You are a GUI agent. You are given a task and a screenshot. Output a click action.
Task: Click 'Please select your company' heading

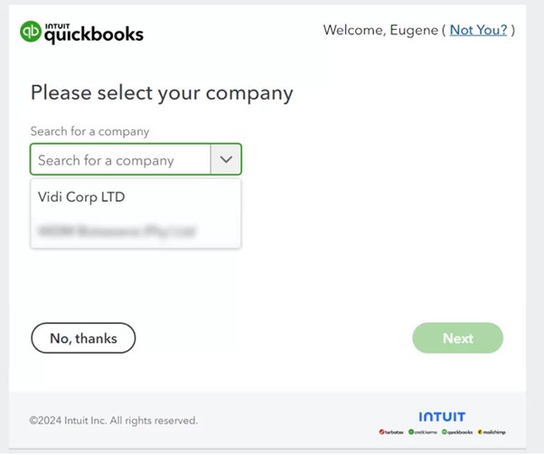point(162,92)
